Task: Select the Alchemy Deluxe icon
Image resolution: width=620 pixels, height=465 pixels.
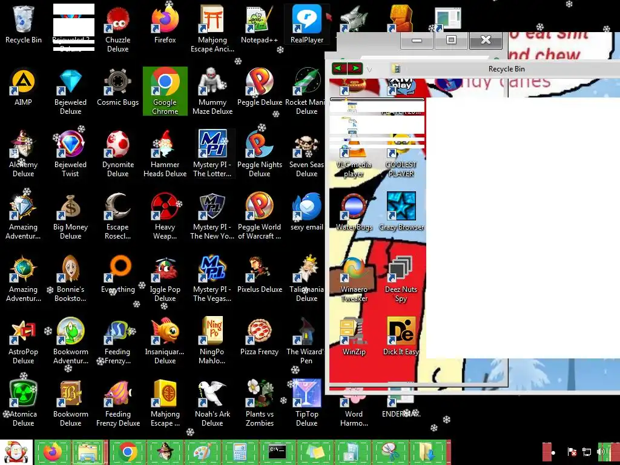Action: click(x=24, y=153)
